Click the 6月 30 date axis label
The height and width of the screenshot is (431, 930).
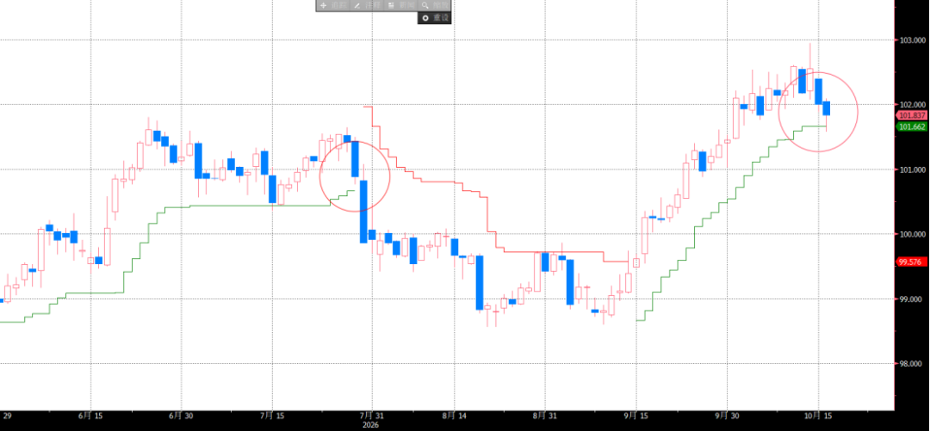coord(183,416)
